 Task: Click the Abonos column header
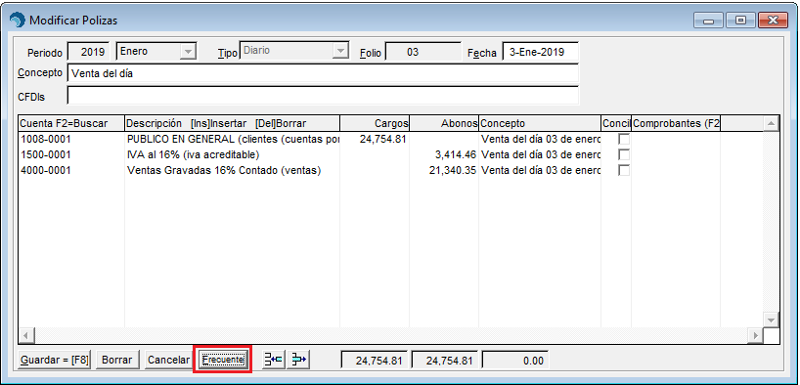444,123
